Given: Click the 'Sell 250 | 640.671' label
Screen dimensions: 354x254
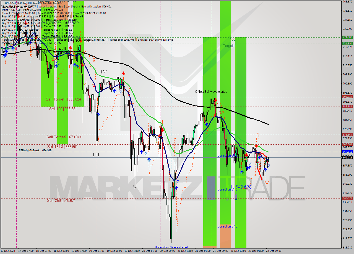Looking at the screenshot, I should 61,200.
